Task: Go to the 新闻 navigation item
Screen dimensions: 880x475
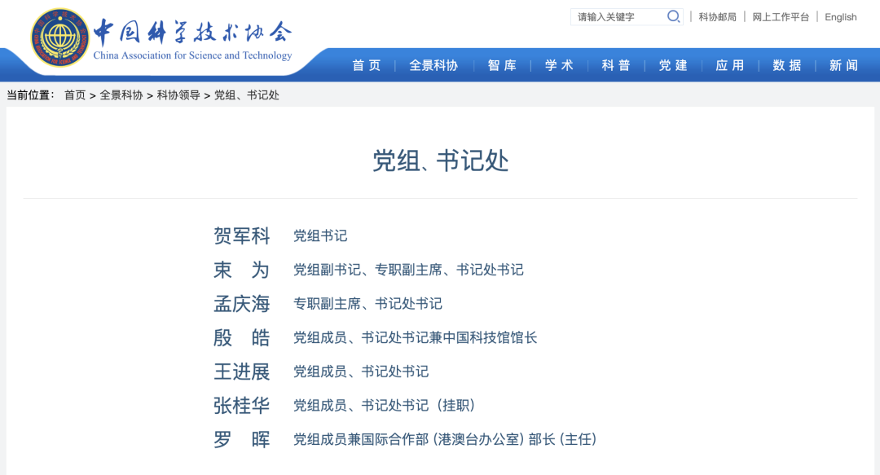Action: pyautogui.click(x=844, y=65)
